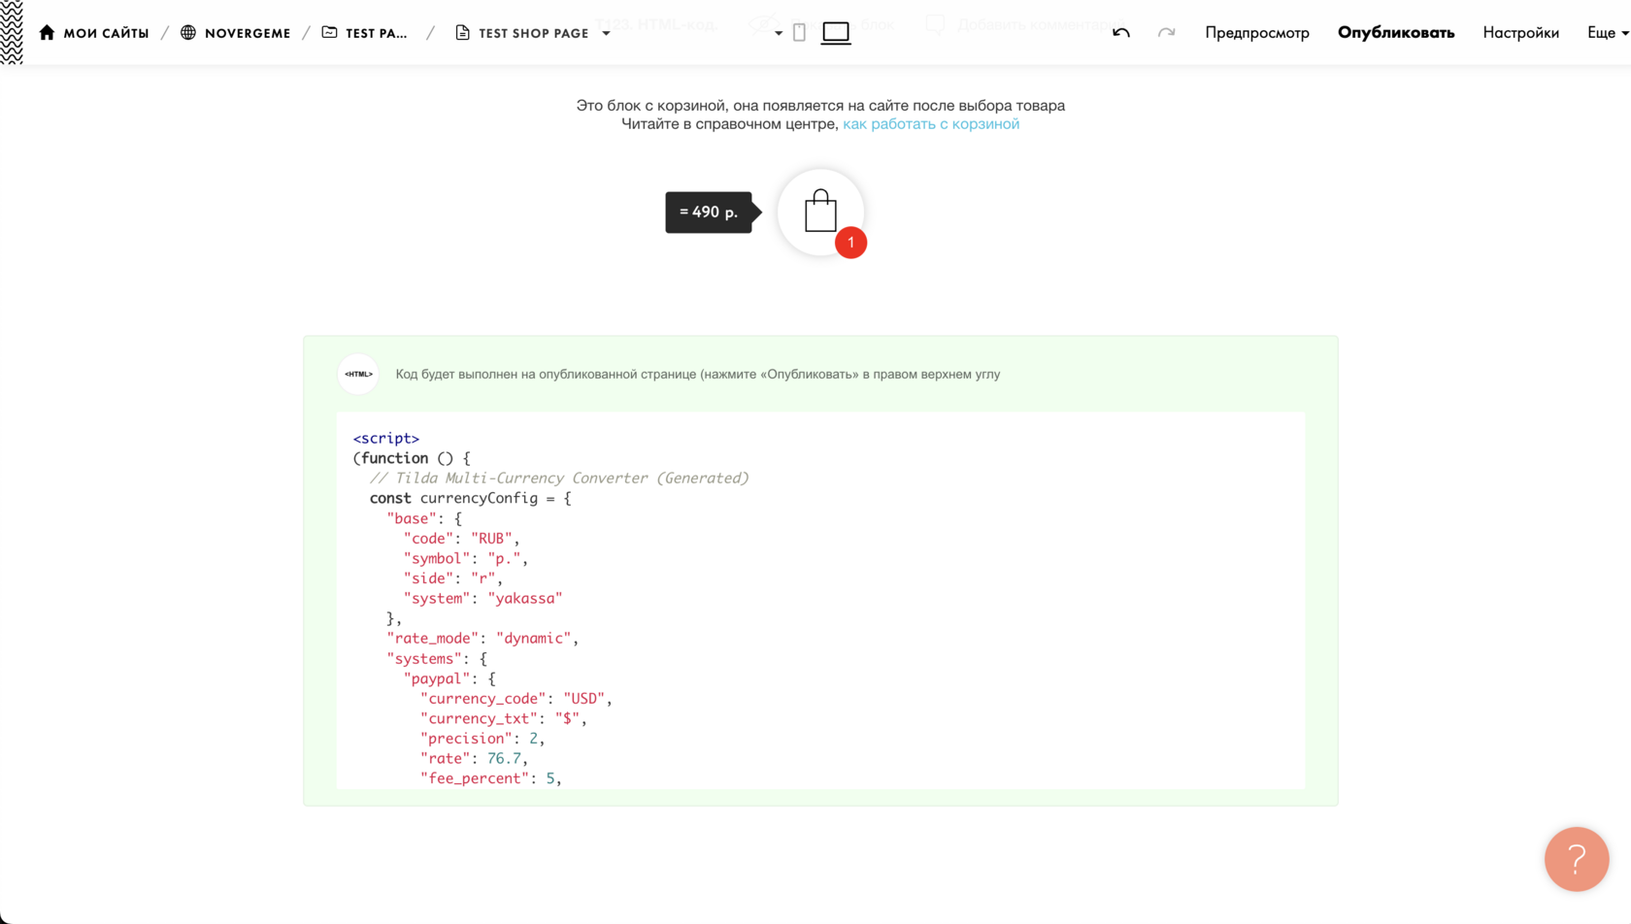
Task: Click the = 490 р. price label
Action: click(708, 212)
